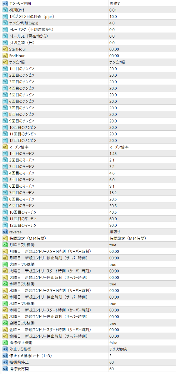Click the string icon beside StartHour
Viewport: 176px width, 375px height.
pyautogui.click(x=5, y=49)
